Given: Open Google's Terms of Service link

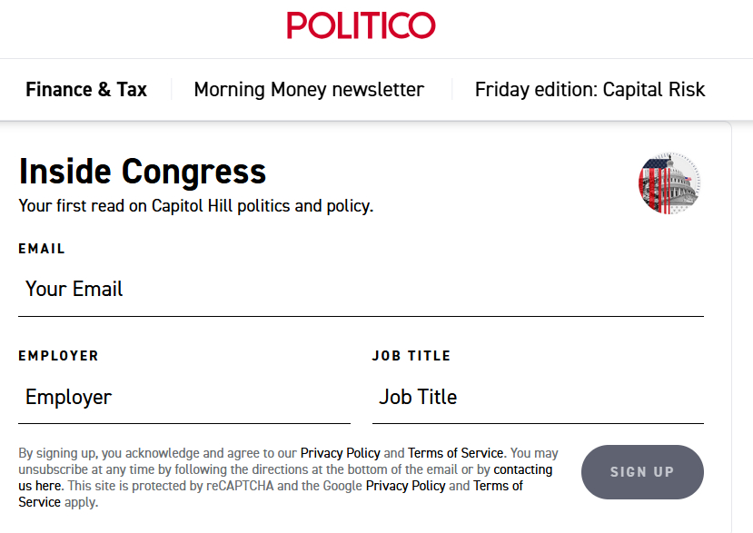Looking at the screenshot, I should [498, 486].
